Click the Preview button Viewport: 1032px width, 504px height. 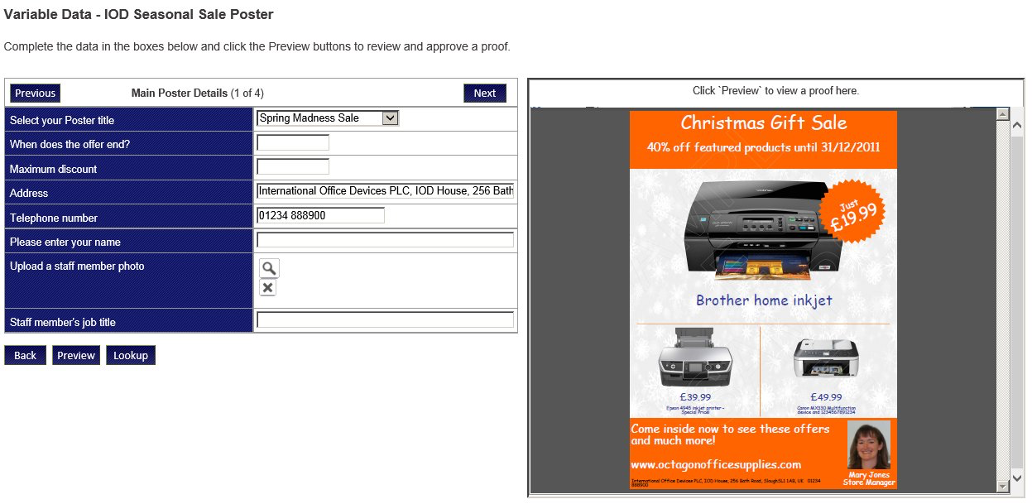point(76,355)
